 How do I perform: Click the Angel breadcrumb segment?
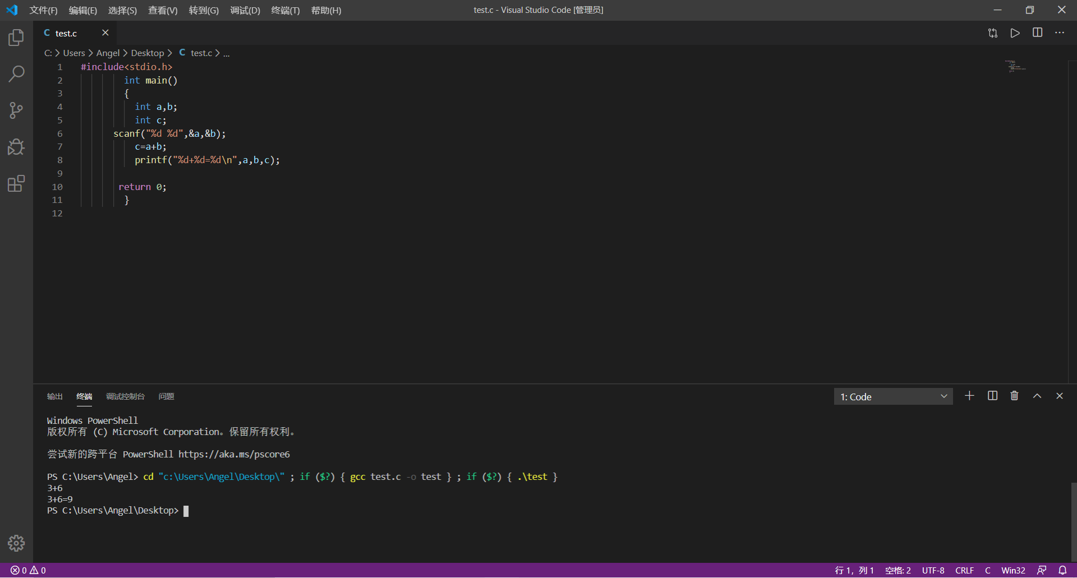coord(108,53)
